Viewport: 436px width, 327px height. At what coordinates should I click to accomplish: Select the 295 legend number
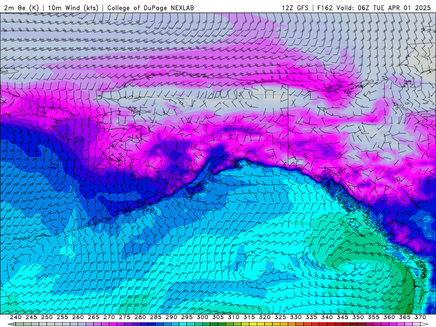click(x=187, y=317)
